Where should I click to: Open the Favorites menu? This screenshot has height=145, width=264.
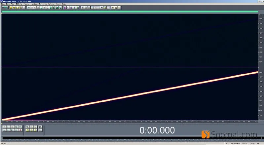click(43, 4)
